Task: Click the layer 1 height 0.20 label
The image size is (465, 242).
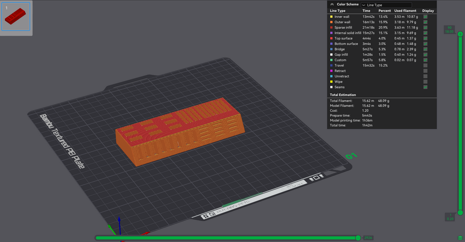Action: coord(450,217)
